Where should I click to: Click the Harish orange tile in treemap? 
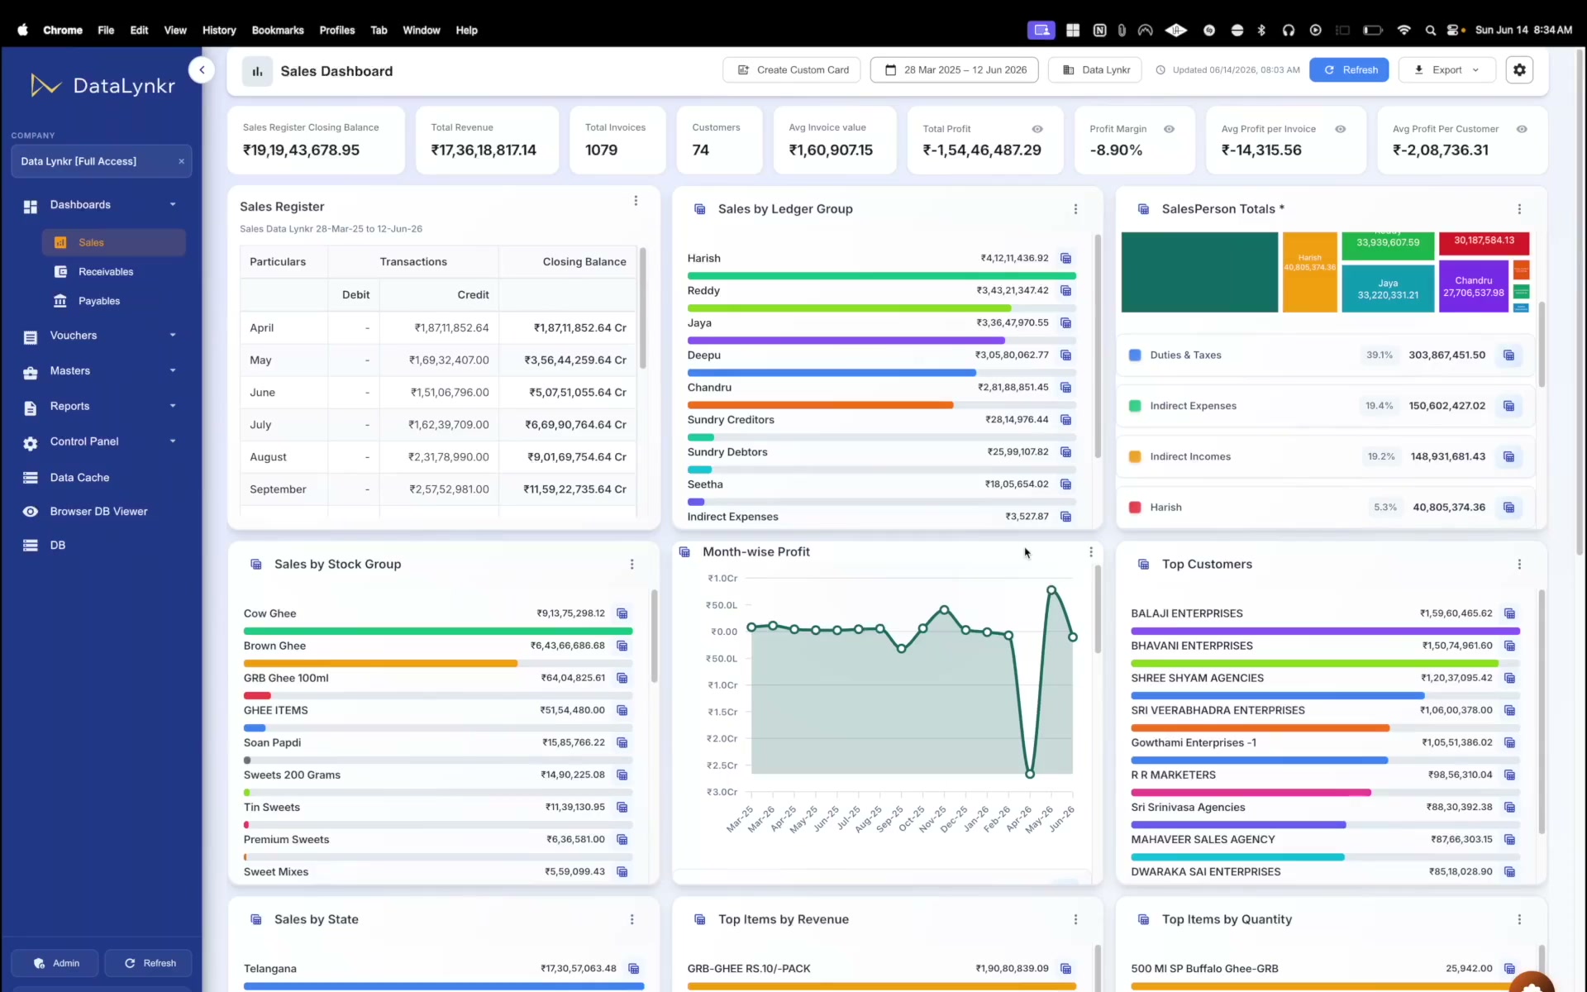[x=1309, y=273]
